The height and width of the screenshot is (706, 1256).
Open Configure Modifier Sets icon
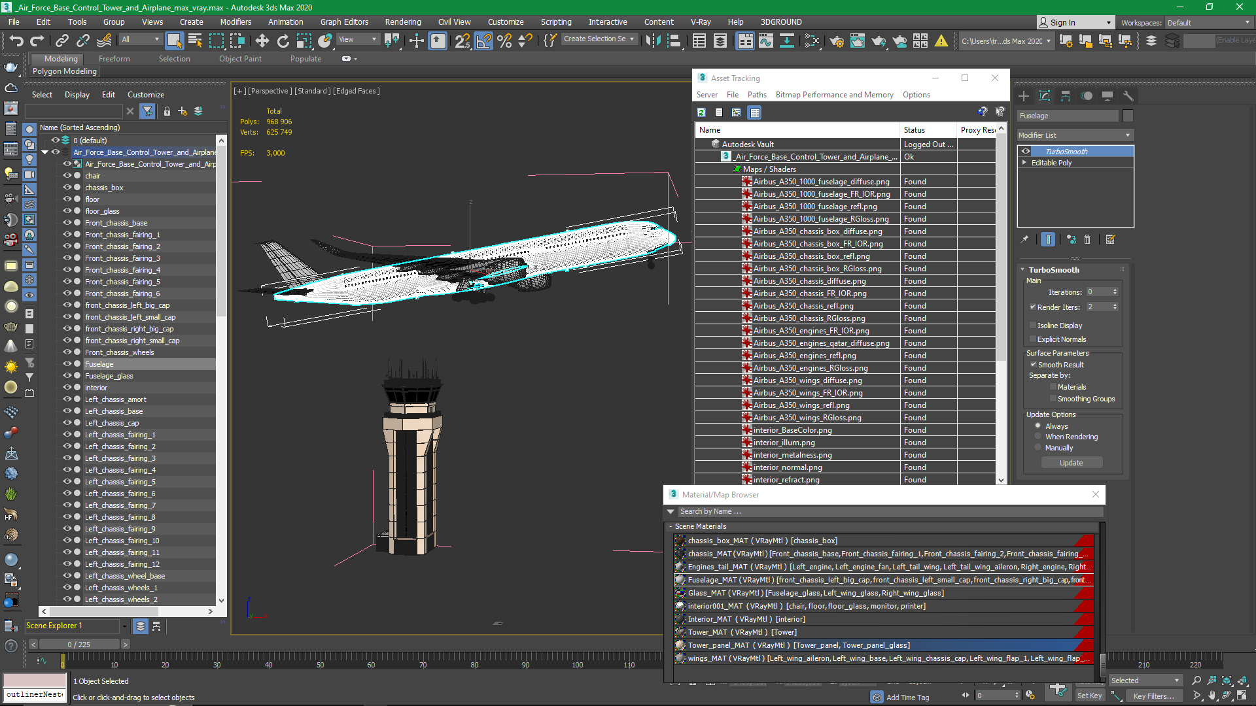(x=1110, y=239)
